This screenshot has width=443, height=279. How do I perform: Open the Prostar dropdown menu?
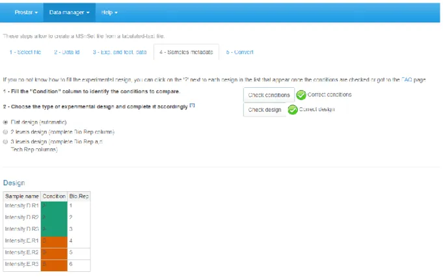pos(26,12)
